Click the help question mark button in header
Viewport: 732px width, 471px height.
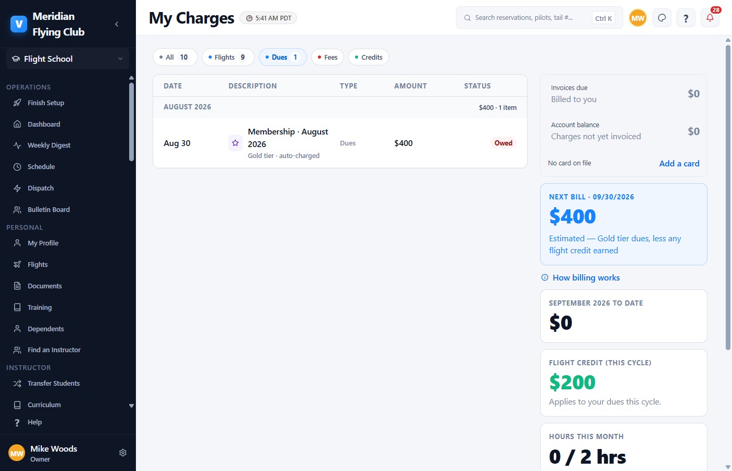pos(686,18)
